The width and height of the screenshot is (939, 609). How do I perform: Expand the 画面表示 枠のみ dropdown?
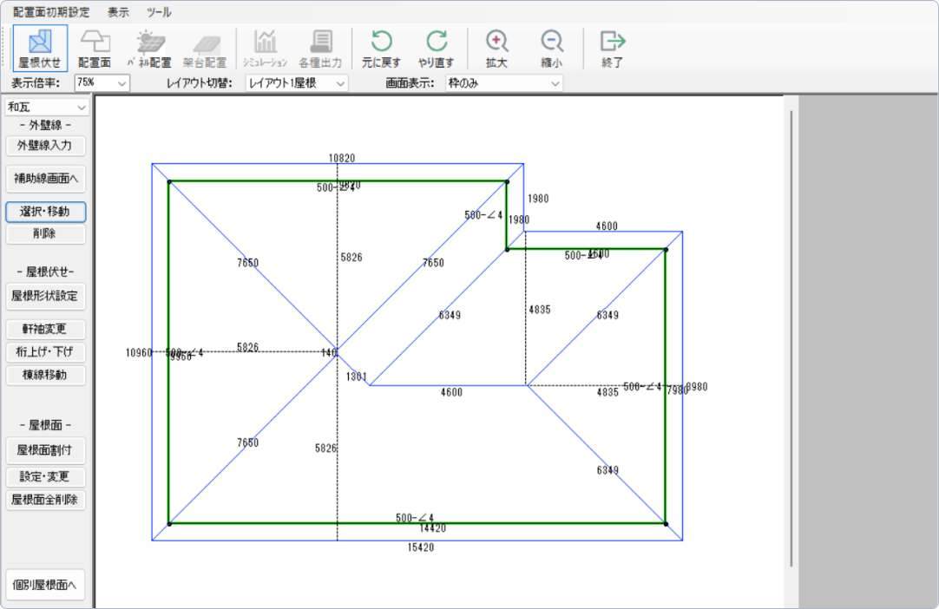pyautogui.click(x=503, y=83)
